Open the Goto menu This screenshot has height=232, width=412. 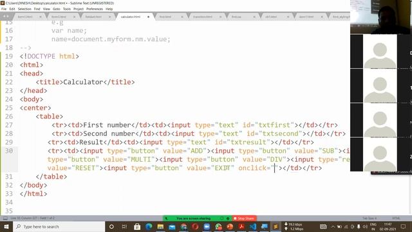(x=57, y=9)
